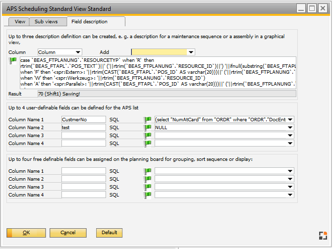333x249 pixels.
Task: Click the CustmerNo column name field
Action: pos(83,119)
